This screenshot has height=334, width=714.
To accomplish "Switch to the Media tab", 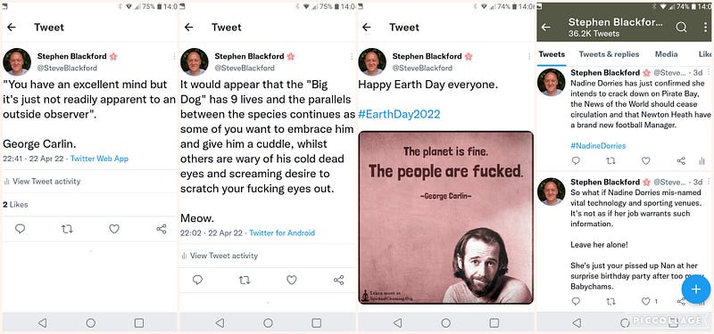I will (666, 54).
